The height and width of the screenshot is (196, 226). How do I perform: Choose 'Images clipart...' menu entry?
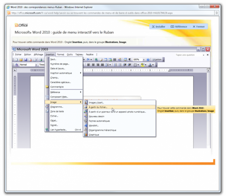pyautogui.click(x=119, y=103)
